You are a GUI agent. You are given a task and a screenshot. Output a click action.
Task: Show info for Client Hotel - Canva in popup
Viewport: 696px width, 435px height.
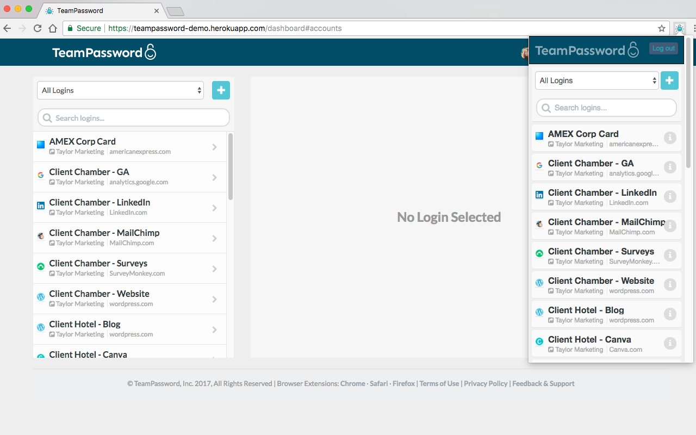670,344
